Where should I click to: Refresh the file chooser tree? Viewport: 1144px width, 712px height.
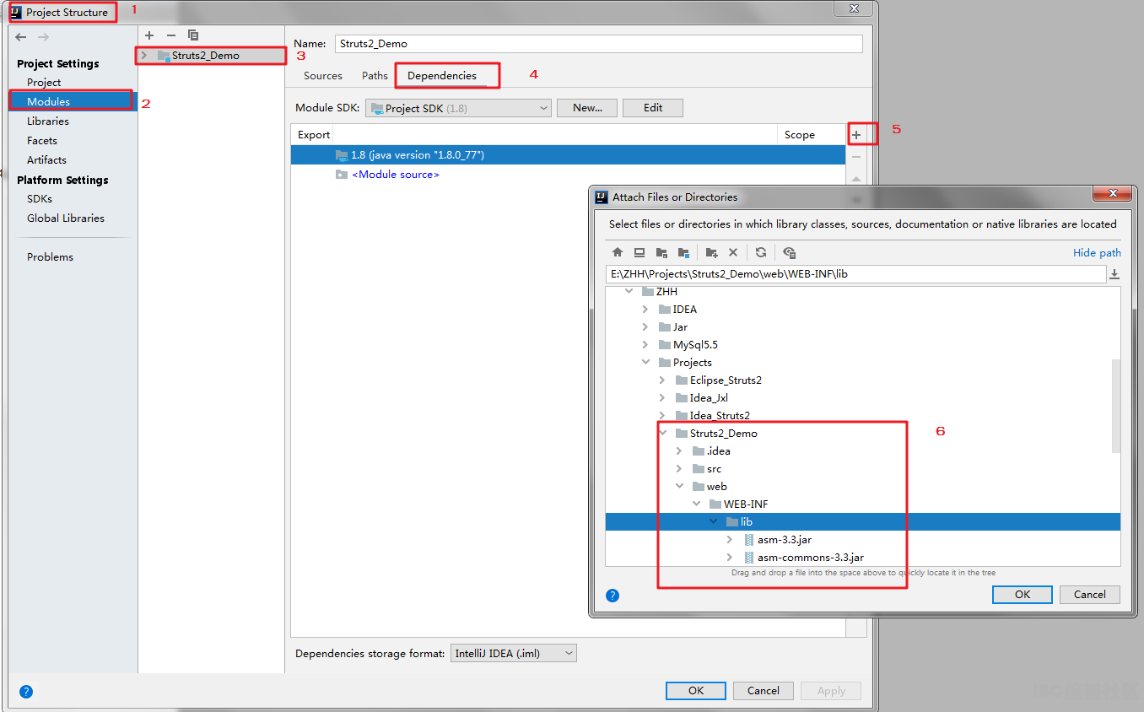(x=761, y=252)
